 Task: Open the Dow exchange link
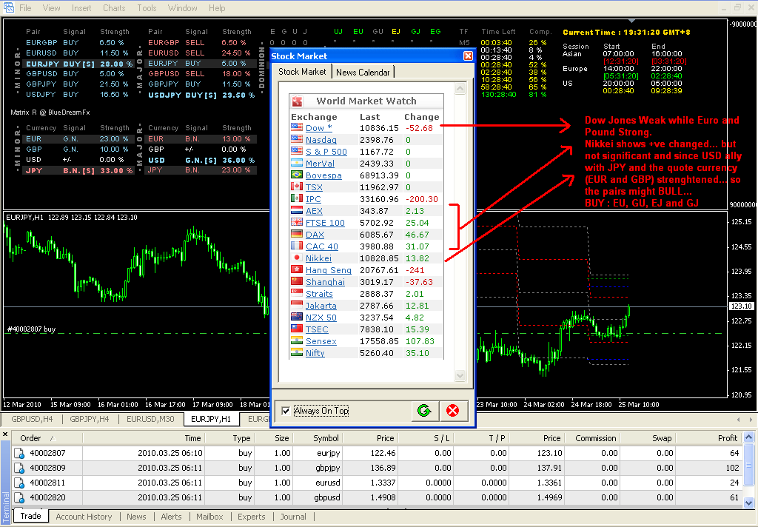click(x=318, y=128)
